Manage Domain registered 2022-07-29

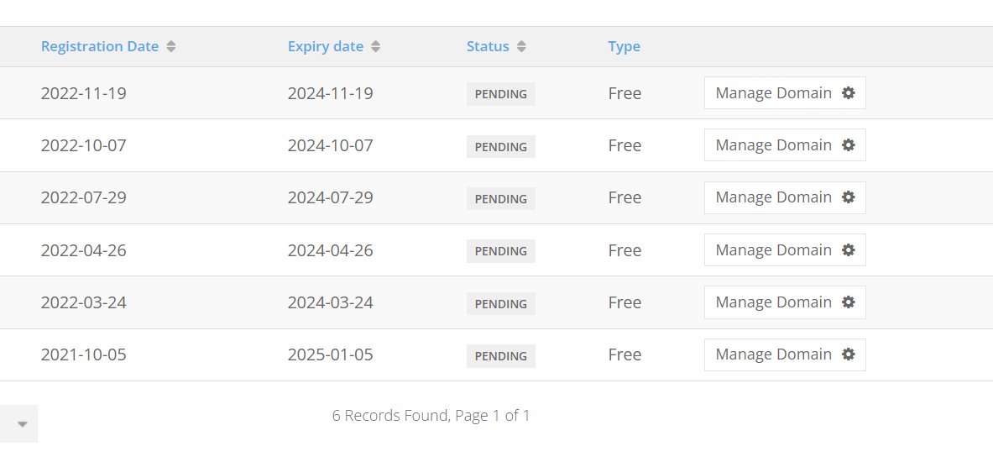click(785, 197)
